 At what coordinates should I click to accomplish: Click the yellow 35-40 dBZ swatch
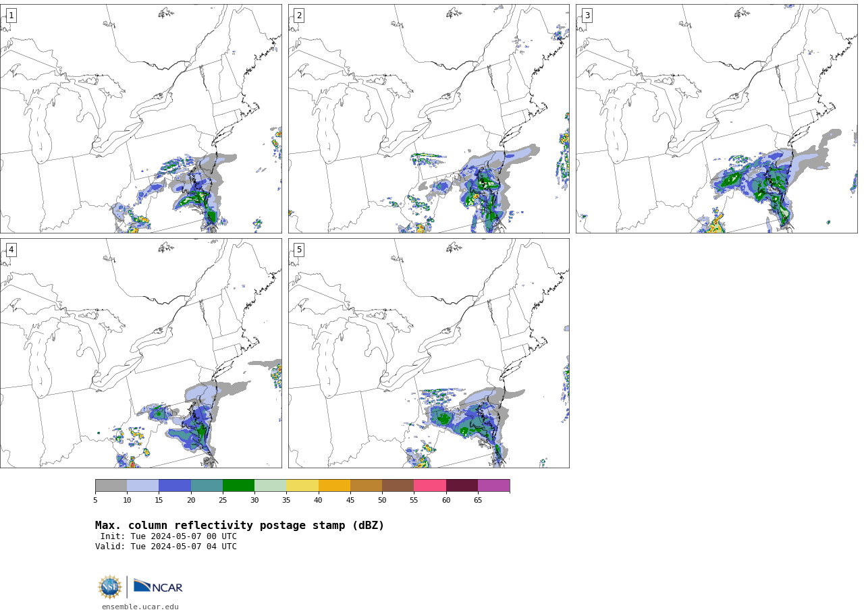tap(302, 486)
